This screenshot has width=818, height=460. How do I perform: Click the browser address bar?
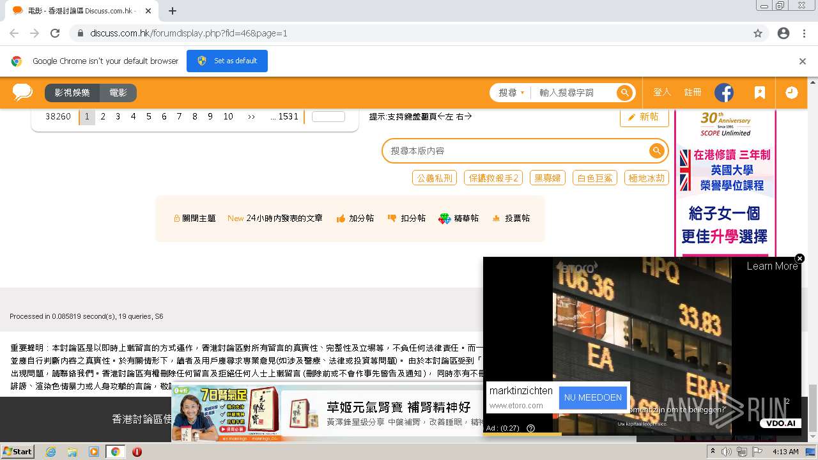tap(419, 33)
